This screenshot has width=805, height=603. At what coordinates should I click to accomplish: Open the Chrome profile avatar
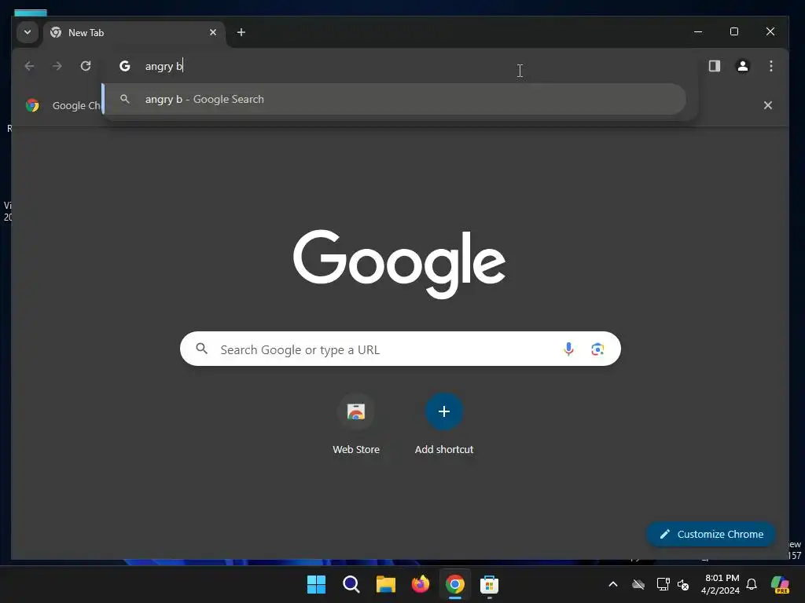(742, 66)
